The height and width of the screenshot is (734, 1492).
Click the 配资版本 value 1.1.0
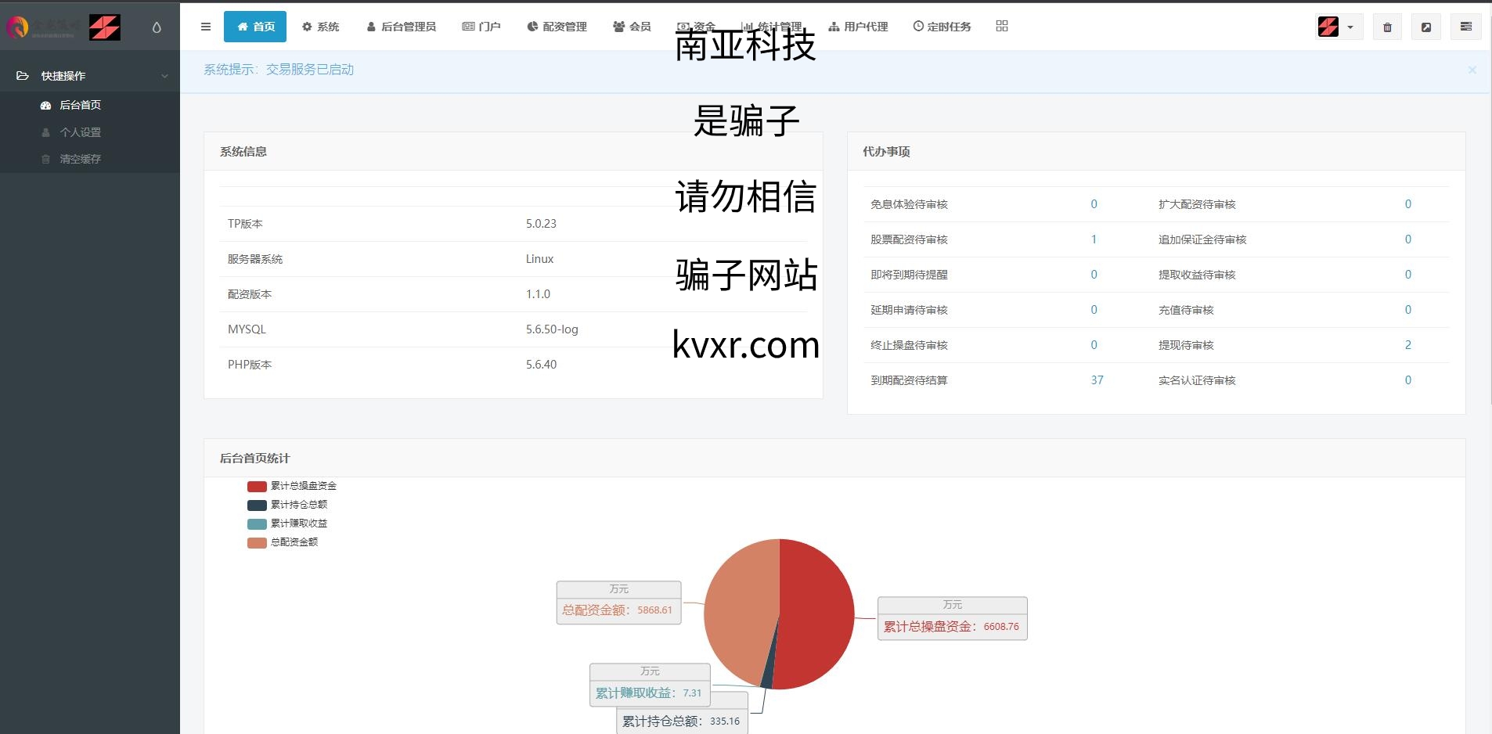click(x=538, y=294)
